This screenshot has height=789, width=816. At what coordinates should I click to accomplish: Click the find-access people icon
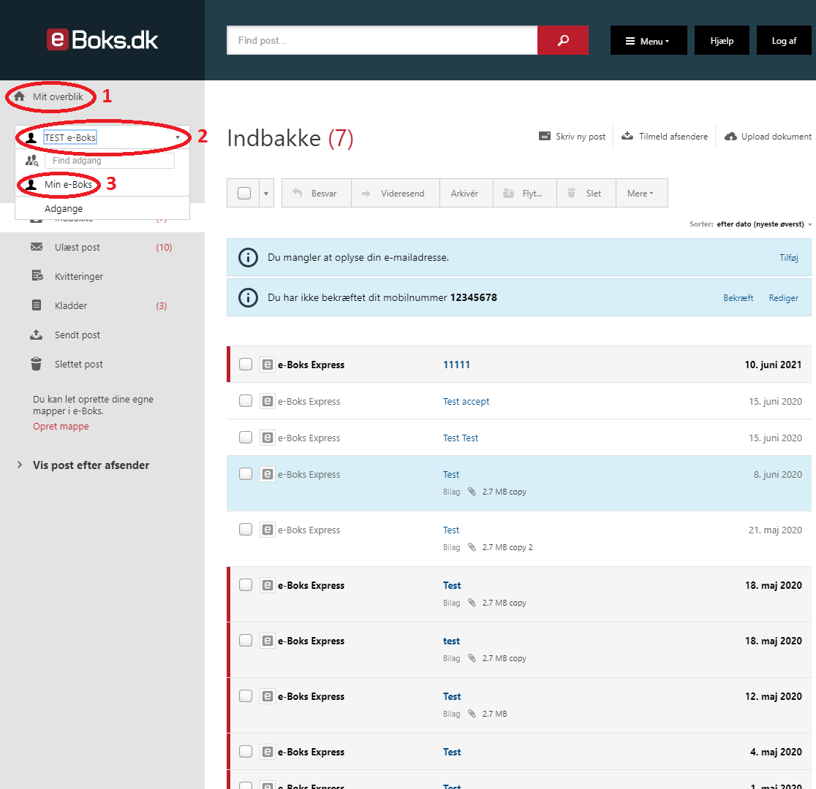pos(31,160)
